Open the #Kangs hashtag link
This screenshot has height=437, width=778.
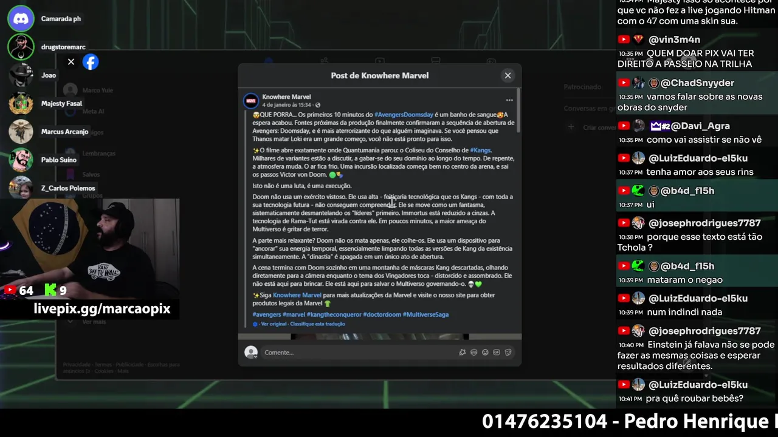pyautogui.click(x=480, y=150)
